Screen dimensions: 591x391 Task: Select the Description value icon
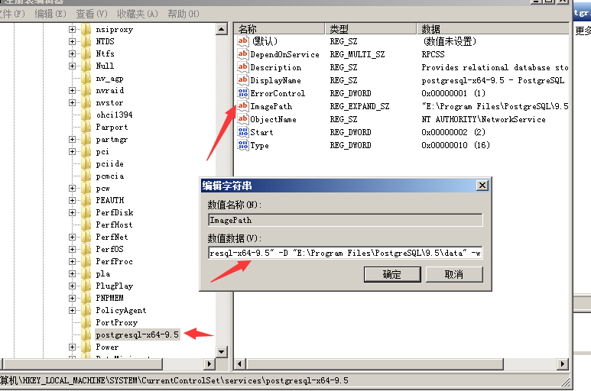243,67
